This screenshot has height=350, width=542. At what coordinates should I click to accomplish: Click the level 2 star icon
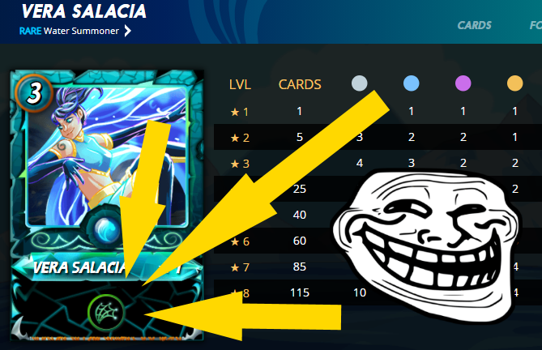pyautogui.click(x=235, y=138)
